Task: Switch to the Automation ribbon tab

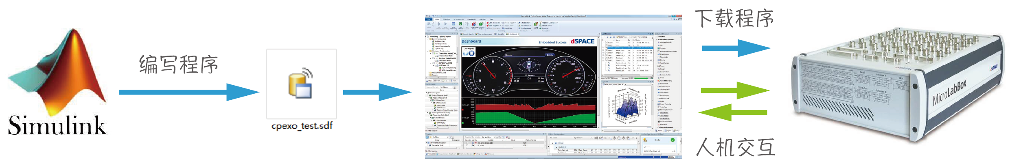Action: (471, 19)
